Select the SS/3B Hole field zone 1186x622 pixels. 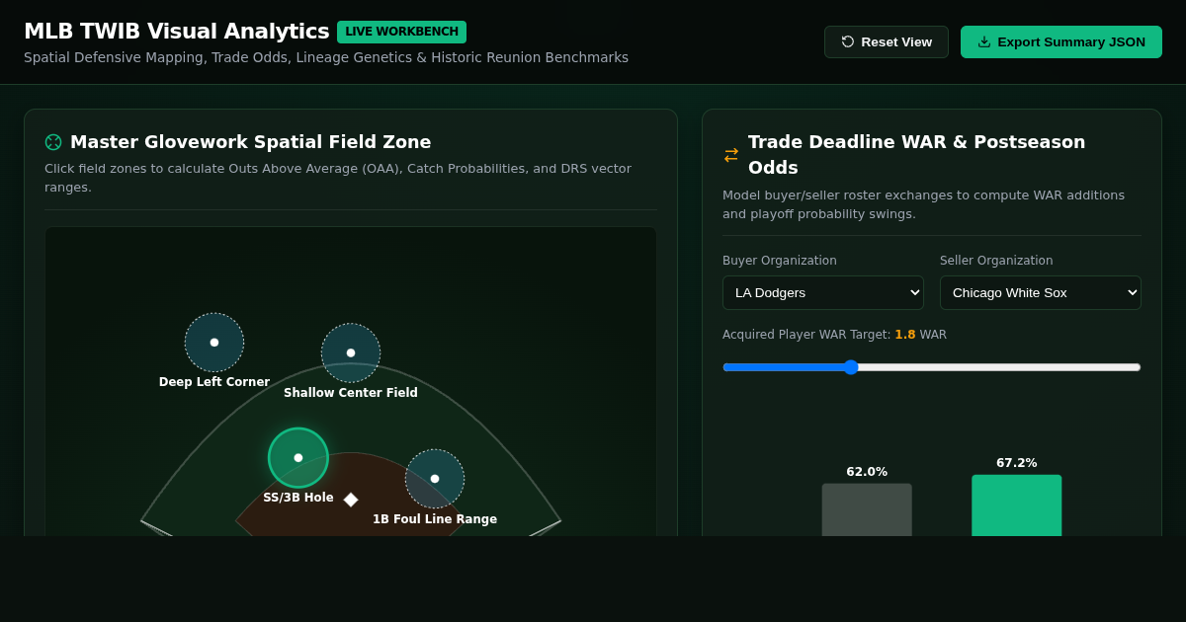point(298,458)
